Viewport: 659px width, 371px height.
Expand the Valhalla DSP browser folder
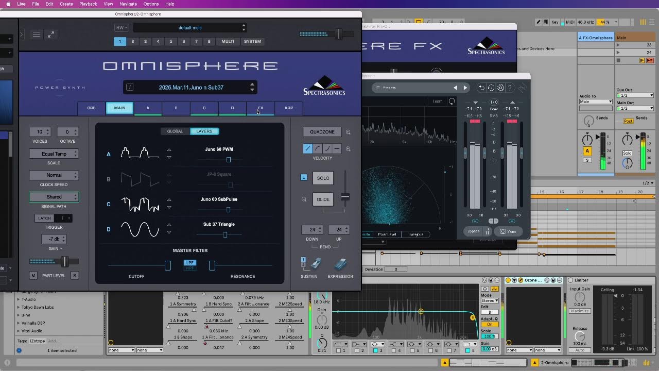click(19, 323)
